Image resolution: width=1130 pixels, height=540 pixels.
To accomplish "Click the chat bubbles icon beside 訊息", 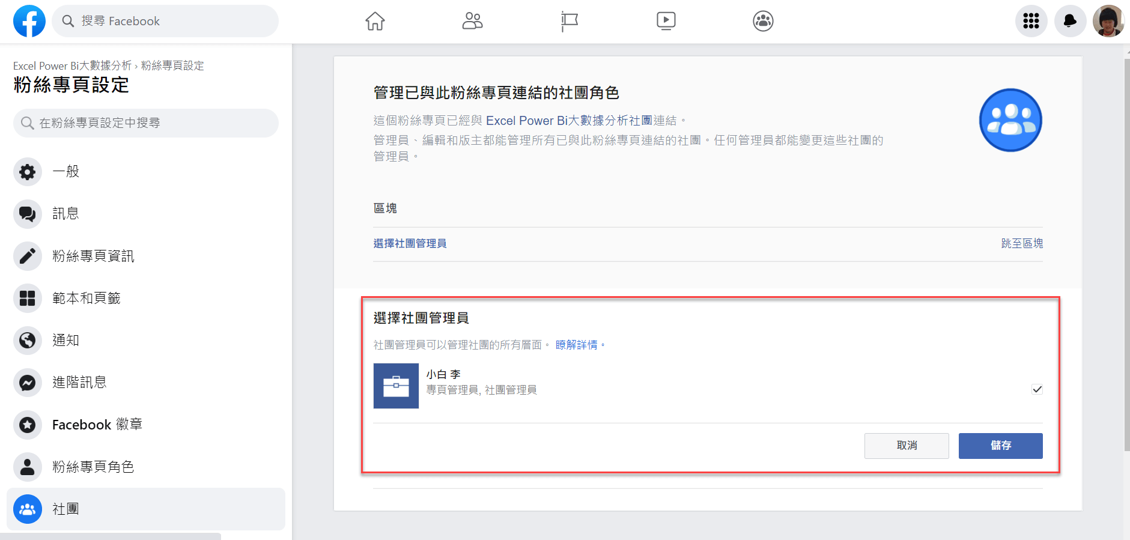I will click(28, 214).
